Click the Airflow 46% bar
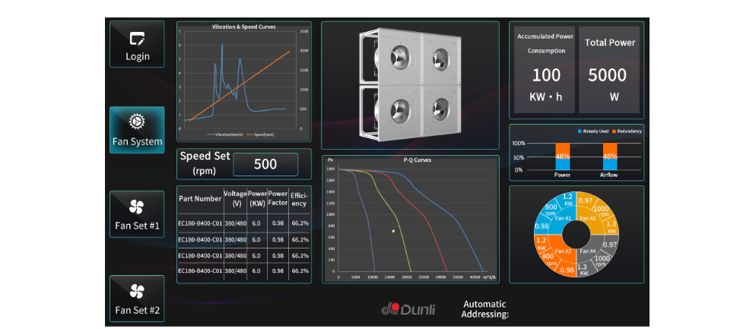The height and width of the screenshot is (329, 756). 610,157
